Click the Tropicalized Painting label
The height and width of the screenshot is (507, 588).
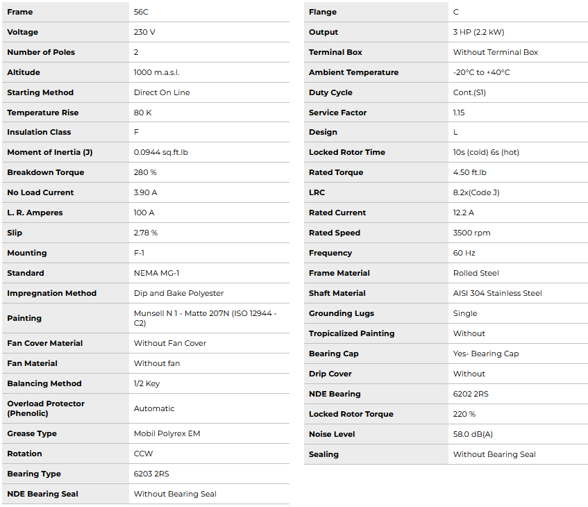tap(351, 333)
